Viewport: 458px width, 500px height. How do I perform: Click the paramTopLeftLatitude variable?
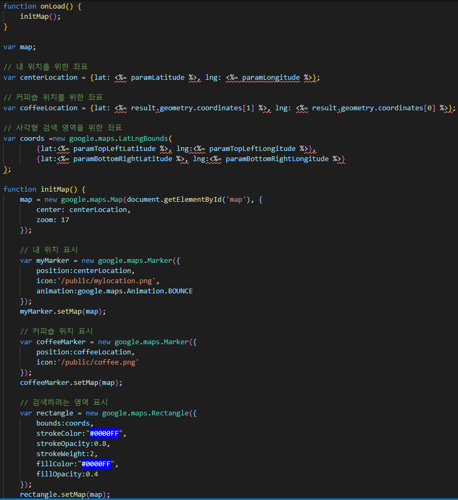[114, 149]
